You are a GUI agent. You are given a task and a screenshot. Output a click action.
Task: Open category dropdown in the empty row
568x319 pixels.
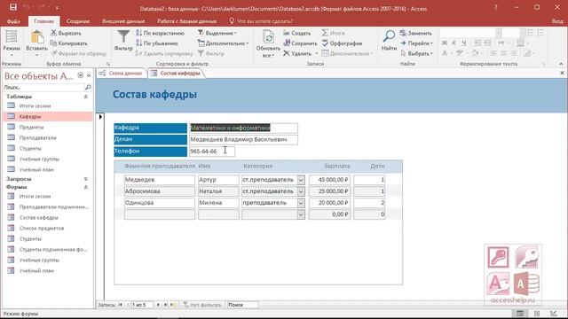(x=301, y=214)
